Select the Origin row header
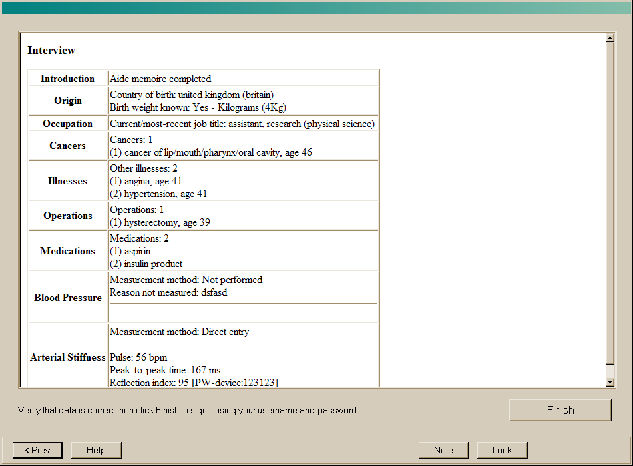Image resolution: width=633 pixels, height=466 pixels. click(68, 101)
